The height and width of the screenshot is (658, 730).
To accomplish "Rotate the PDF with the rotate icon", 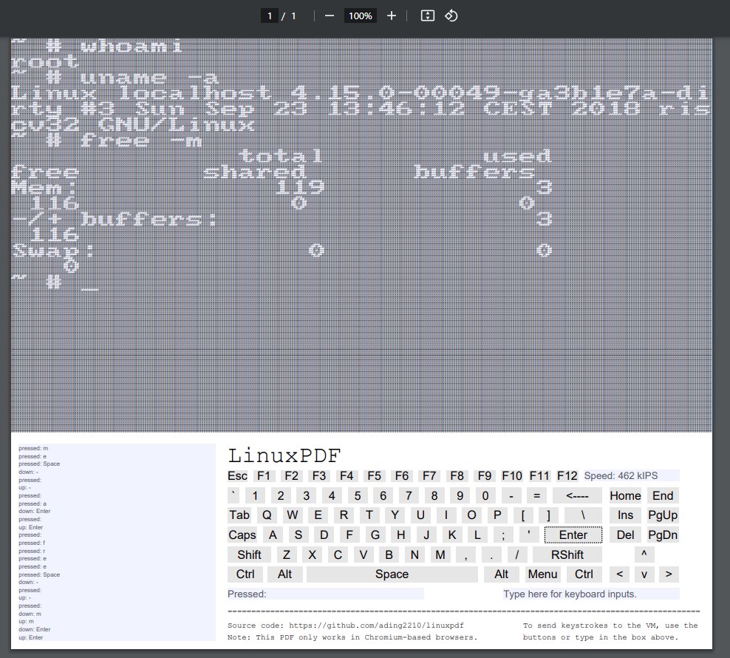I will pyautogui.click(x=451, y=16).
